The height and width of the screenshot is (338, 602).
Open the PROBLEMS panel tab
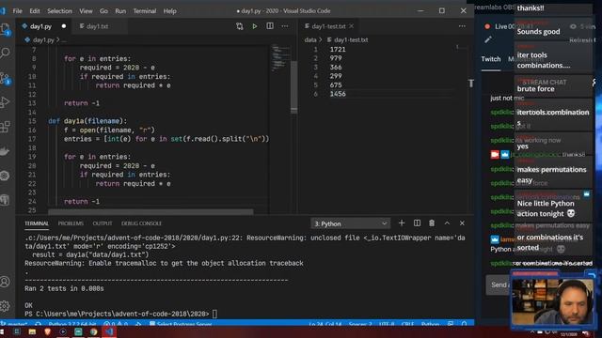[x=71, y=223]
